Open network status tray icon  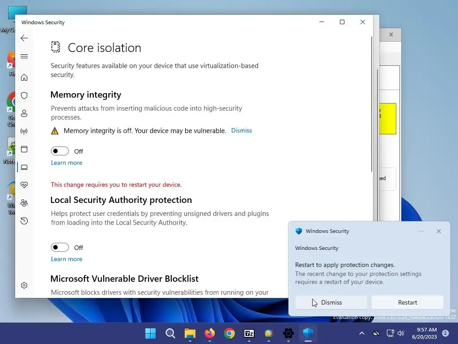click(390, 333)
